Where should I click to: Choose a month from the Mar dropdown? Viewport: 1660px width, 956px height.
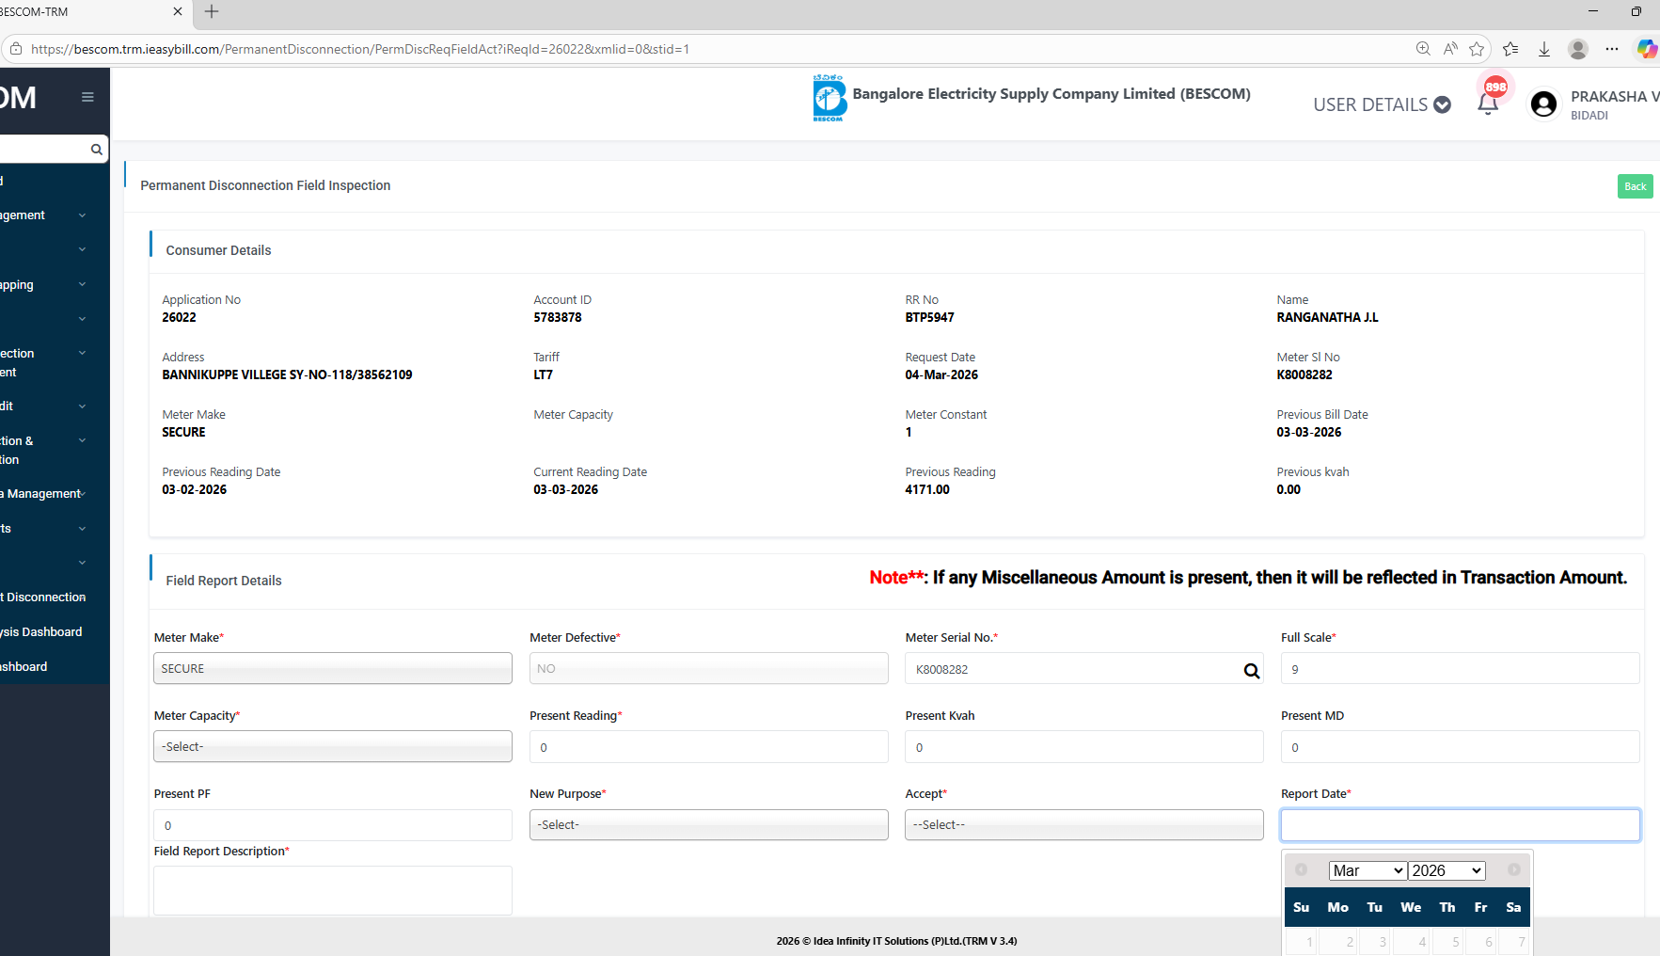tap(1368, 870)
